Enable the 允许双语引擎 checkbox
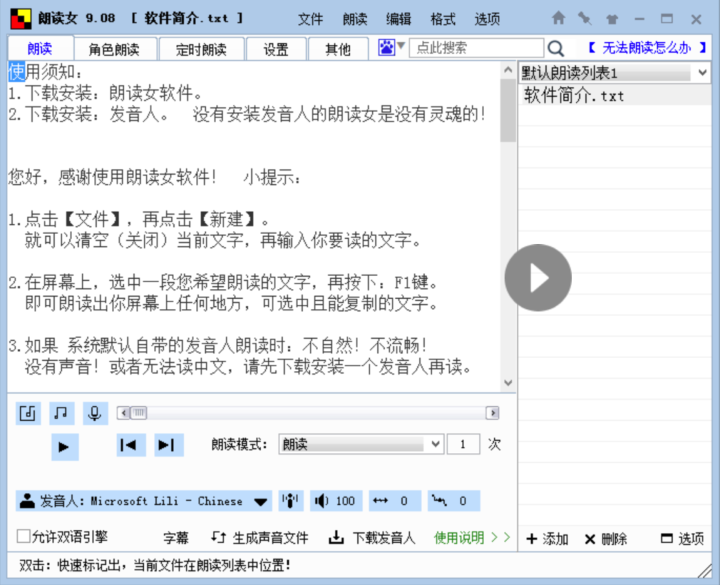720x585 pixels. click(x=24, y=536)
